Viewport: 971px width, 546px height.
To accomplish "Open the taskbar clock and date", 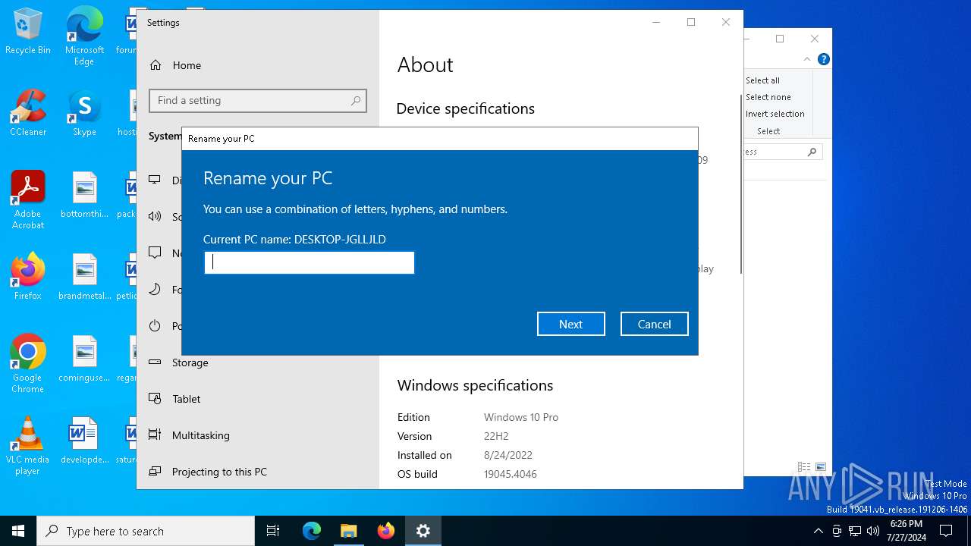I will coord(906,531).
